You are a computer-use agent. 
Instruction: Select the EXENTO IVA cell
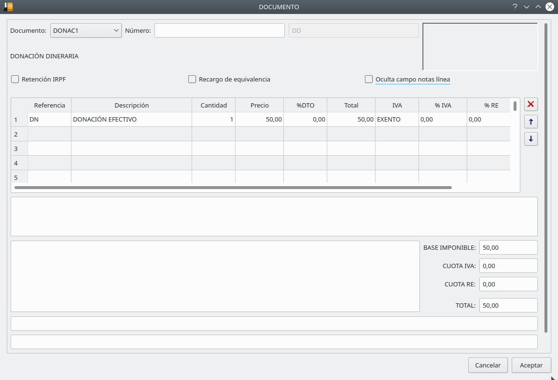(397, 120)
